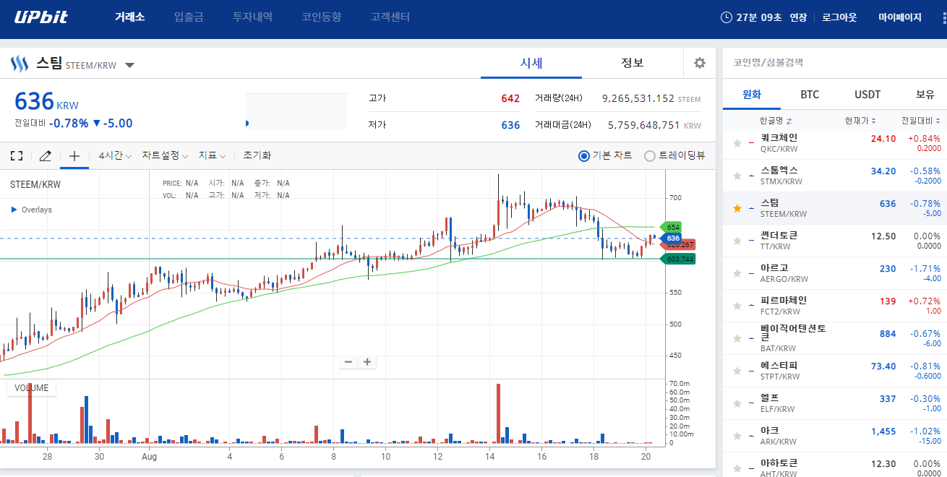
Task: Toggle favorite star for 피르마체인
Action: pyautogui.click(x=737, y=306)
